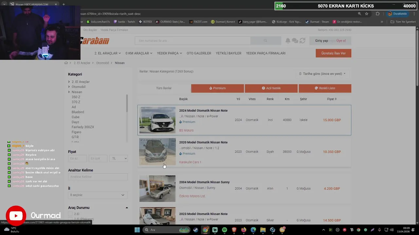The image size is (419, 235).
Task: Open the FACEIT.com bookmark
Action: click(x=198, y=22)
